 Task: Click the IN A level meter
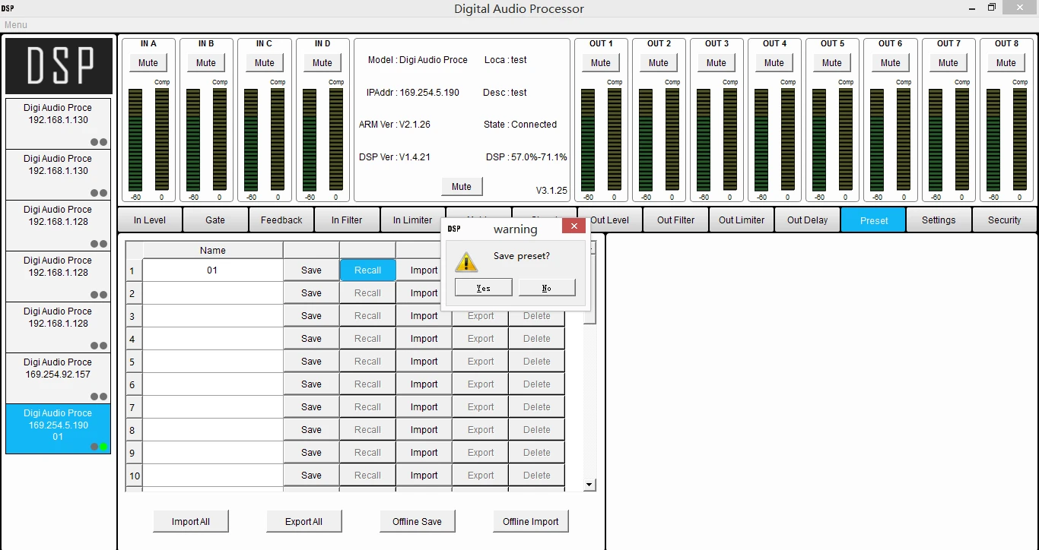click(x=135, y=139)
